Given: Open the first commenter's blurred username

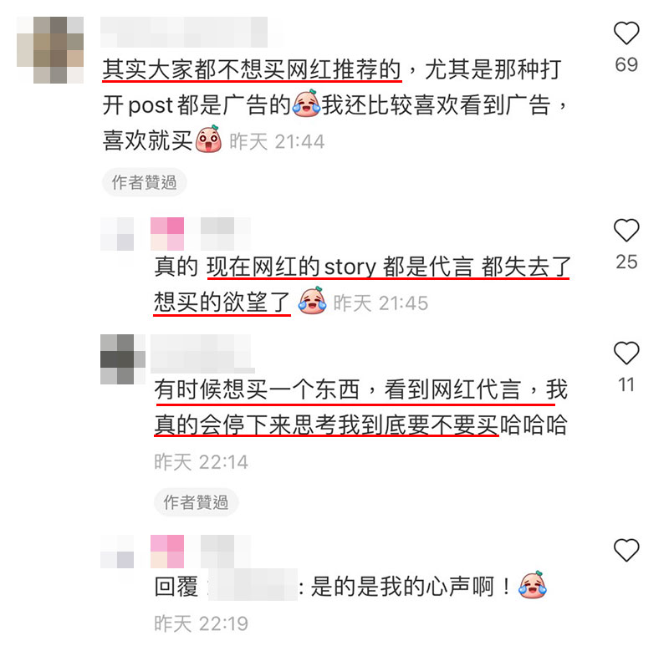Looking at the screenshot, I should [x=184, y=32].
